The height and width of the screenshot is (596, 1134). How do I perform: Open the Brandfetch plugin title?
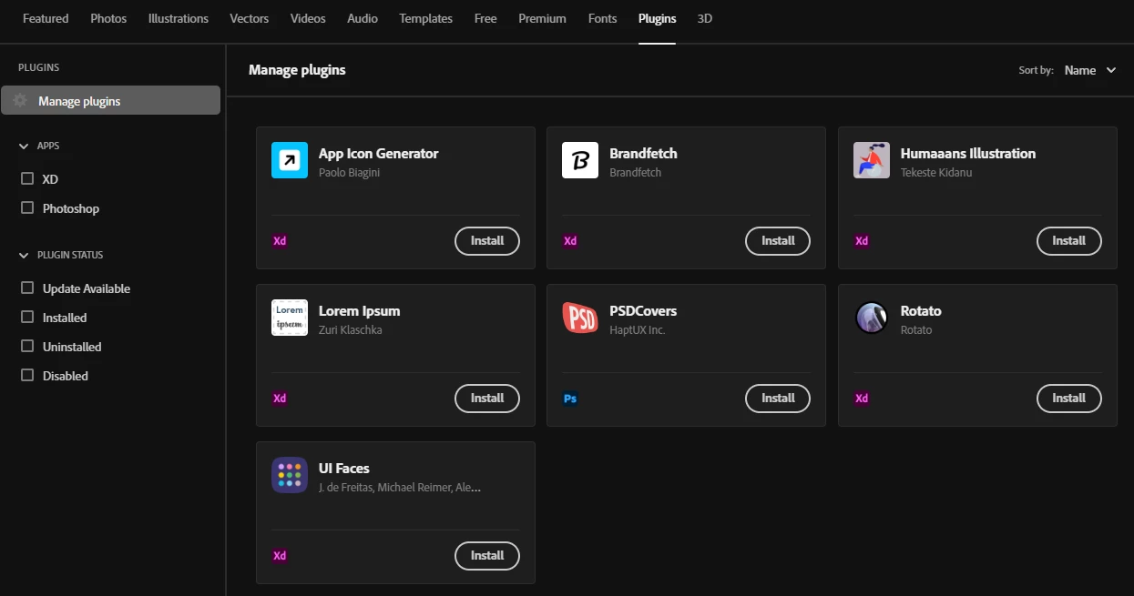(643, 154)
